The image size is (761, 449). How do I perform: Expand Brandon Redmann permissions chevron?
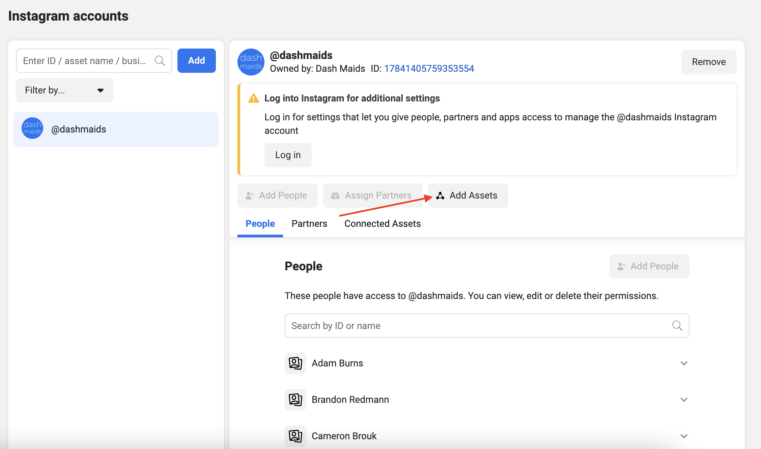pos(684,400)
